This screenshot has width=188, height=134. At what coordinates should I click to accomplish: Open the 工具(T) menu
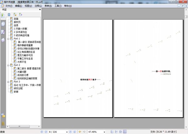(x=58, y=6)
